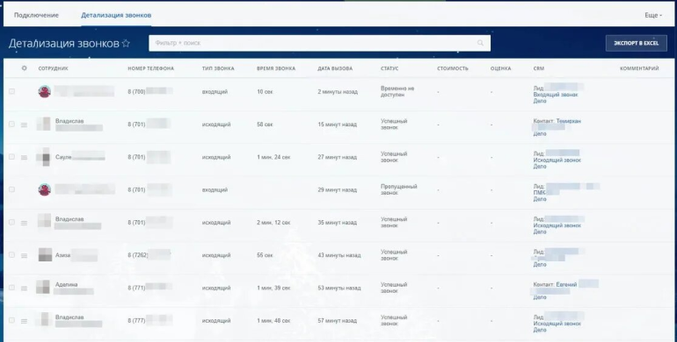Open Детализация звонков tab
The image size is (677, 342).
(x=116, y=15)
